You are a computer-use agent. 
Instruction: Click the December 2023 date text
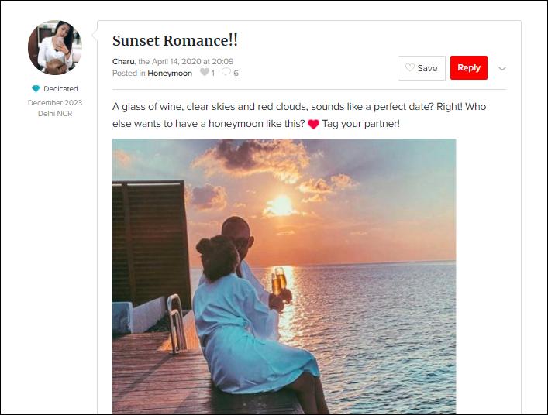55,102
